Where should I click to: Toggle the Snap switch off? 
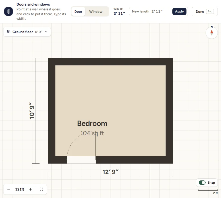tap(202, 183)
